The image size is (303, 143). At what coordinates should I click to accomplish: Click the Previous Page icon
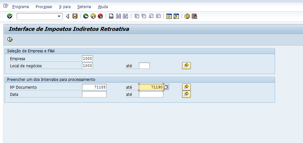click(x=144, y=16)
